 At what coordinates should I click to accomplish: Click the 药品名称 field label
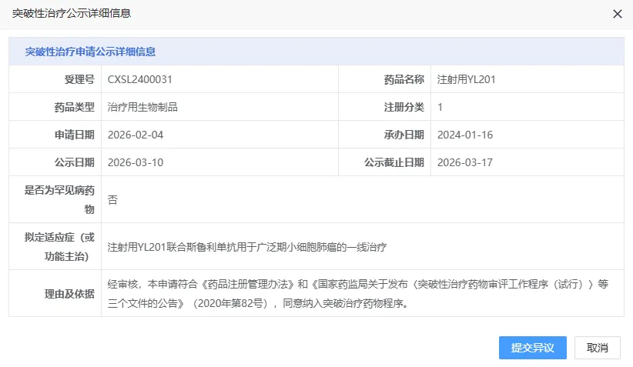(404, 79)
